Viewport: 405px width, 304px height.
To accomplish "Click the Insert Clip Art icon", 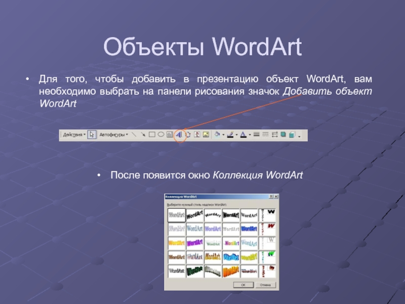I will [196, 135].
